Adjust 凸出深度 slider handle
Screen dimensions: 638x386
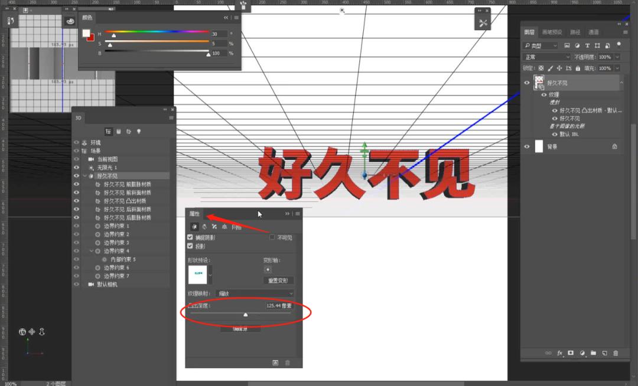coord(245,315)
